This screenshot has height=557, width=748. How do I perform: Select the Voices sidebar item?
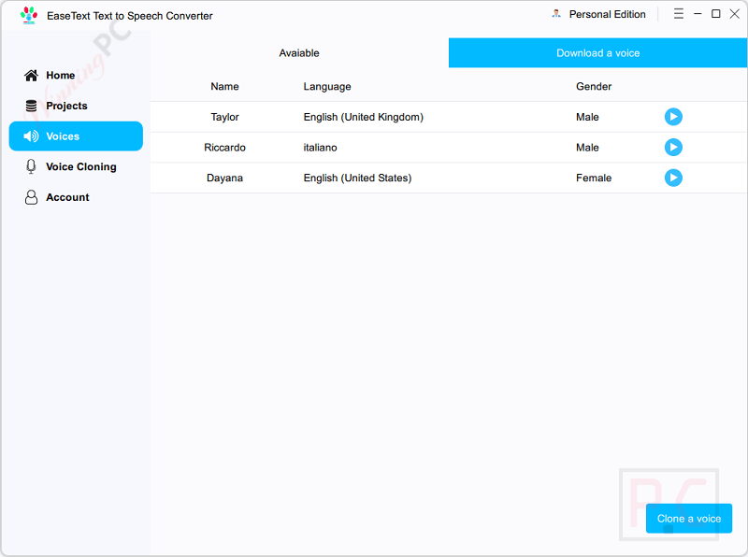click(76, 136)
